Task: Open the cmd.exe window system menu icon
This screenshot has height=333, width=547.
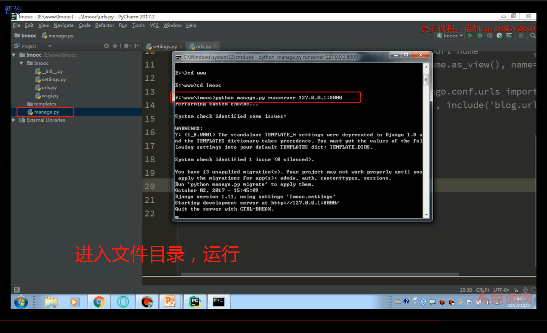Action: pos(178,57)
